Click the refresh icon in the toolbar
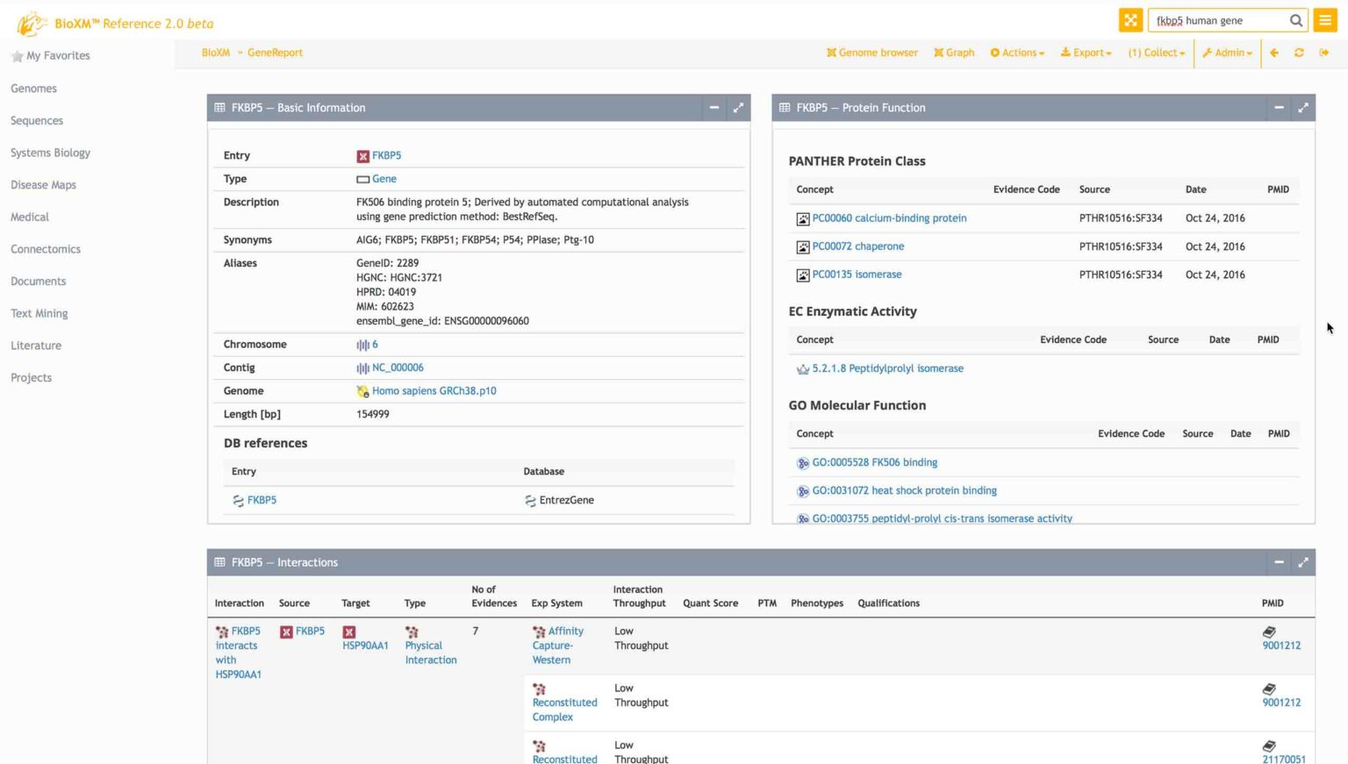The width and height of the screenshot is (1348, 764). coord(1299,53)
